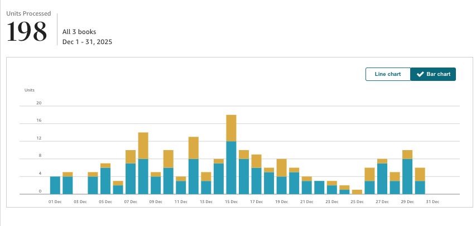Click the bar above the 07 Dec label
This screenshot has height=226, width=476.
pyautogui.click(x=131, y=172)
